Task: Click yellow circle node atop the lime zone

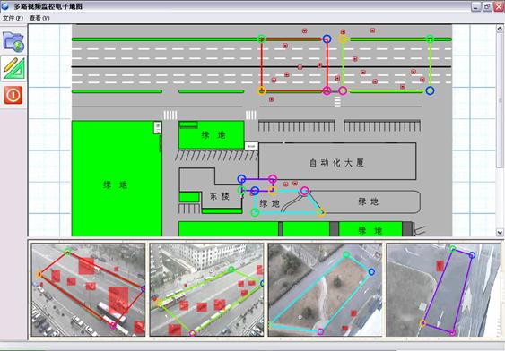Action: tap(343, 39)
